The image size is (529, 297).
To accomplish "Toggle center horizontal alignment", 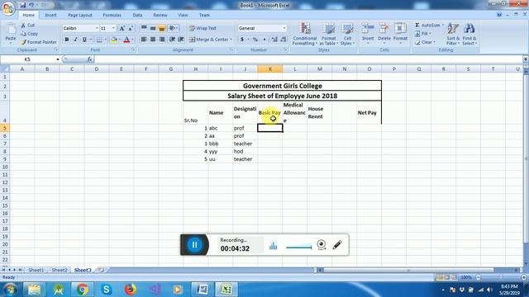I will coord(153,40).
